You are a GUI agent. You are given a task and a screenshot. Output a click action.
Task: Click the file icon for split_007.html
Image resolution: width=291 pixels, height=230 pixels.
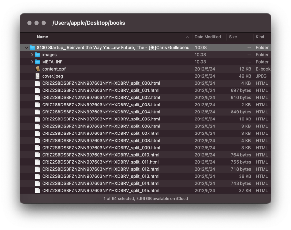[x=38, y=133]
